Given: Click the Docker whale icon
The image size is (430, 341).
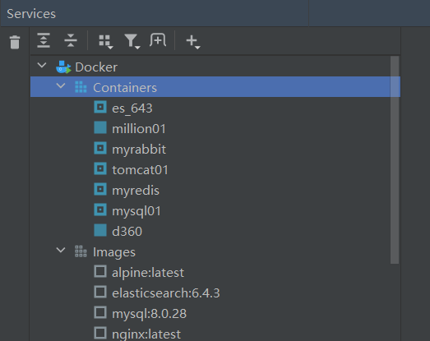Looking at the screenshot, I should (63, 67).
